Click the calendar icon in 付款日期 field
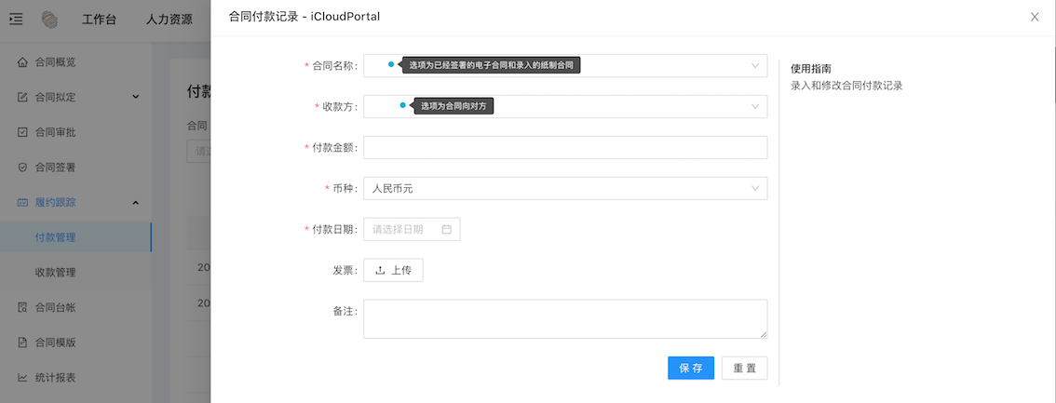1056x403 pixels. coord(446,229)
